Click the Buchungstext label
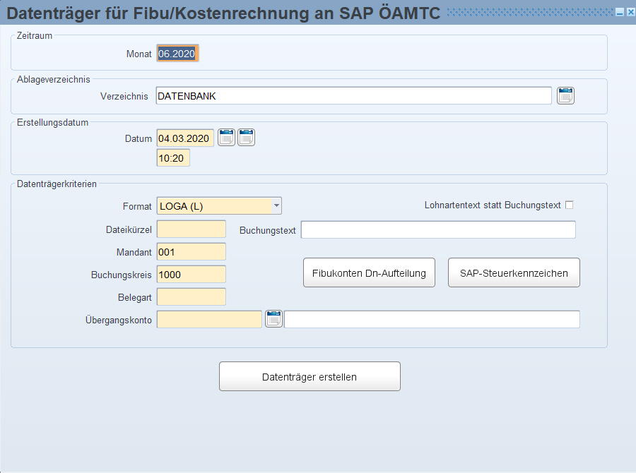 [x=268, y=231]
